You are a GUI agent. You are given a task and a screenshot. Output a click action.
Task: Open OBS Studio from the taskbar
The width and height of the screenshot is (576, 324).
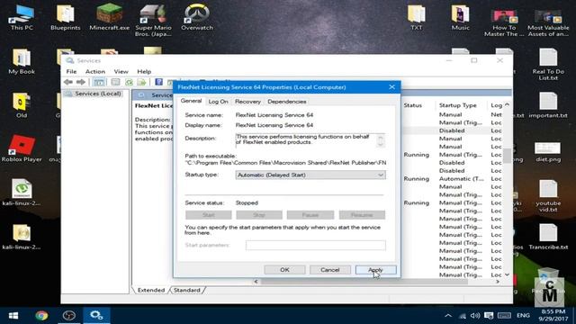point(68,316)
